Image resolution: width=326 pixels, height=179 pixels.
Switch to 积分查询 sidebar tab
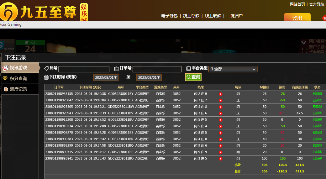point(20,78)
